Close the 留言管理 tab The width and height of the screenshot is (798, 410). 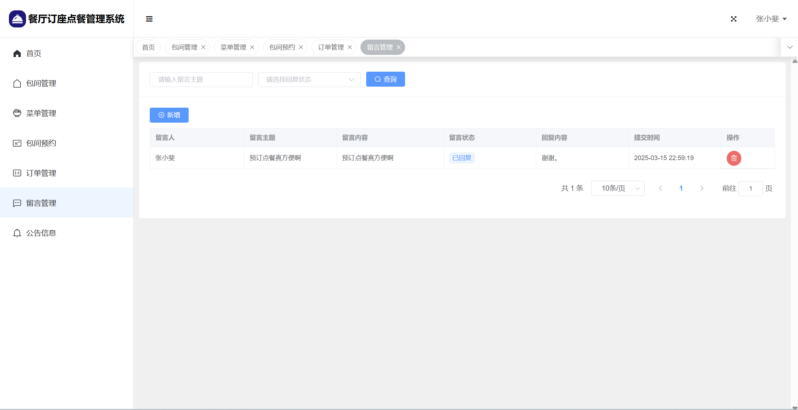point(399,47)
